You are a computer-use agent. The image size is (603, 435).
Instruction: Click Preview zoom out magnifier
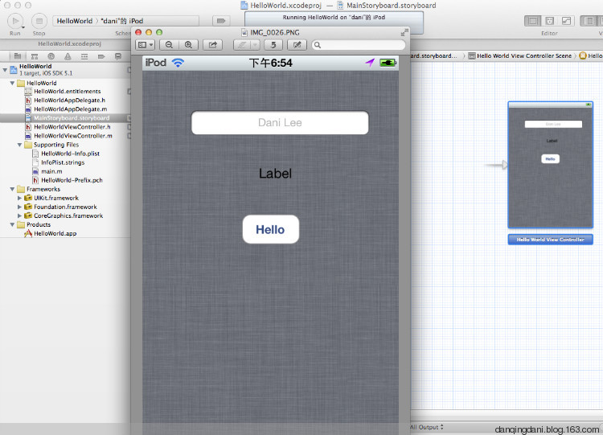(x=169, y=45)
